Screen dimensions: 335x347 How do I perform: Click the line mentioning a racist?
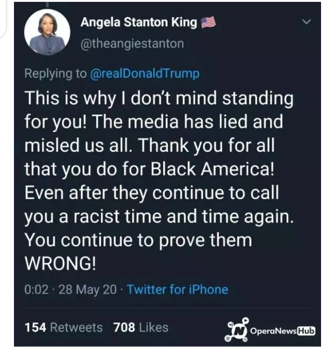(159, 217)
